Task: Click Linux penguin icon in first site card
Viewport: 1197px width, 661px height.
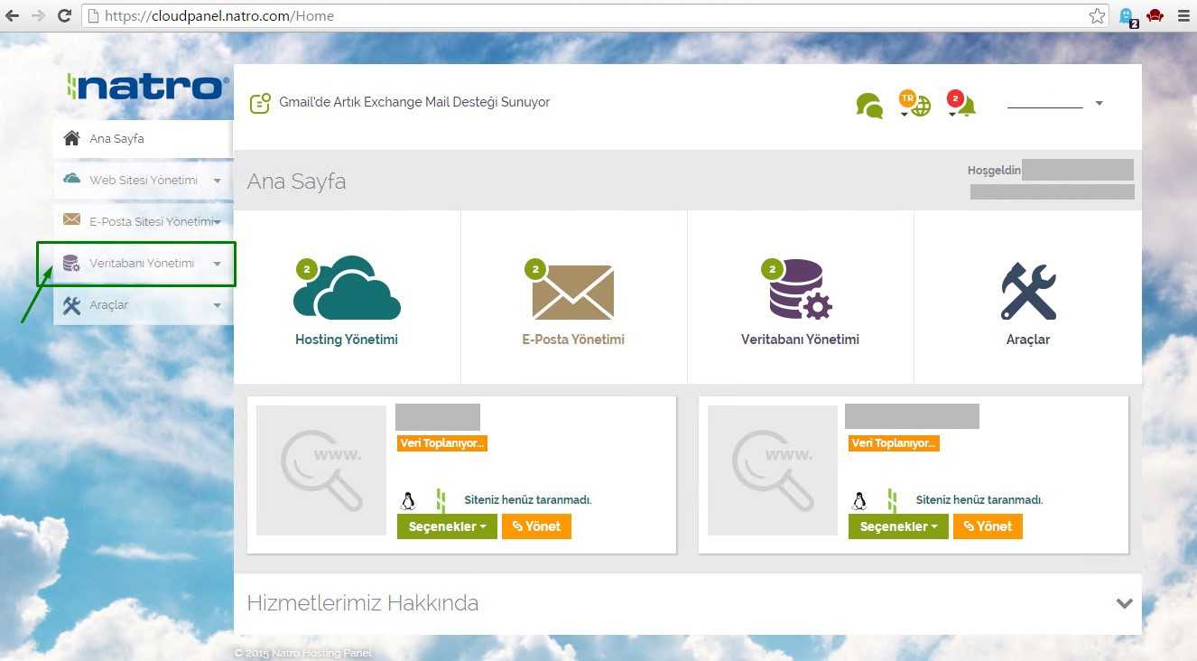Action: coord(408,501)
